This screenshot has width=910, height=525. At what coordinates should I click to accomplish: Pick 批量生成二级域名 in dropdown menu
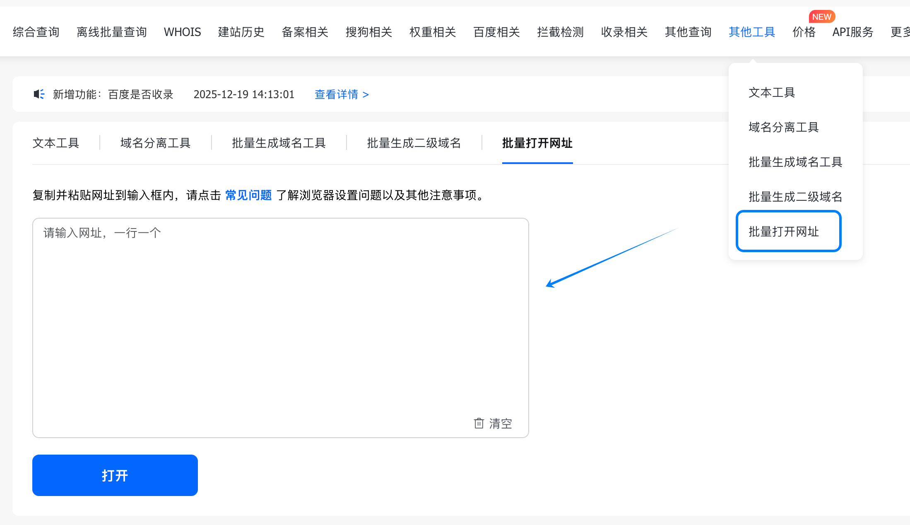795,197
